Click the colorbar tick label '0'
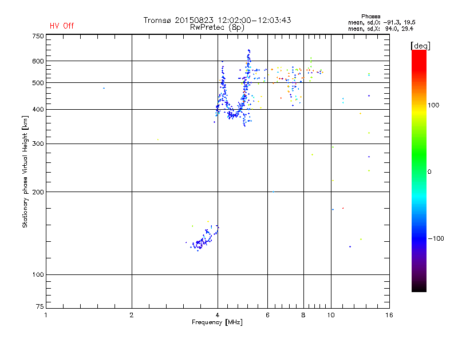Image resolution: width=458 pixels, height=343 pixels. click(x=429, y=171)
